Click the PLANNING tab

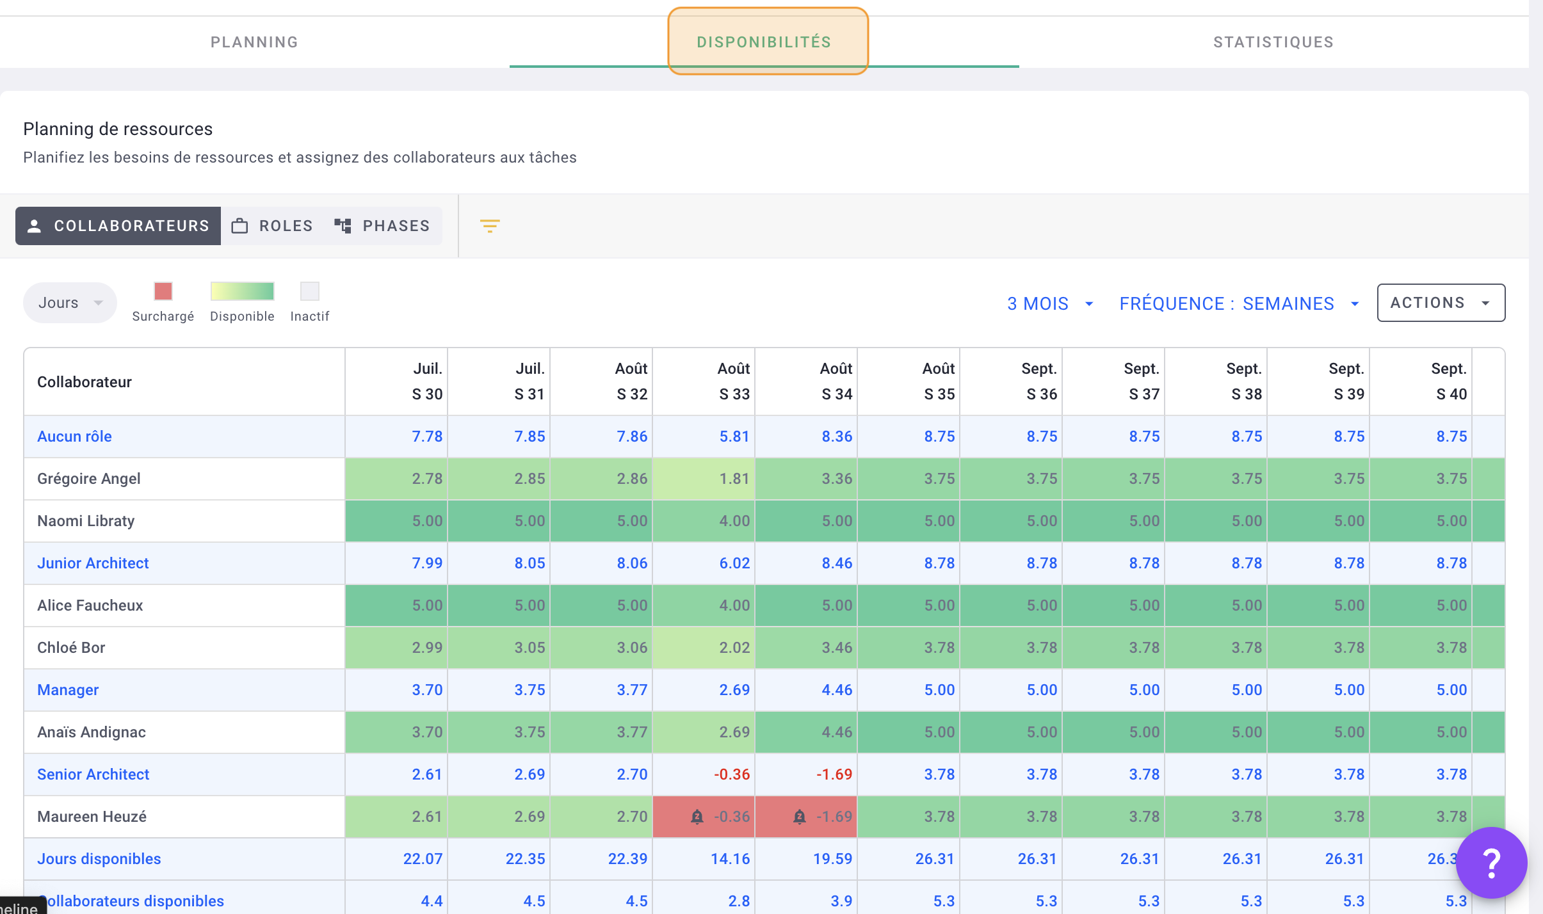(255, 42)
